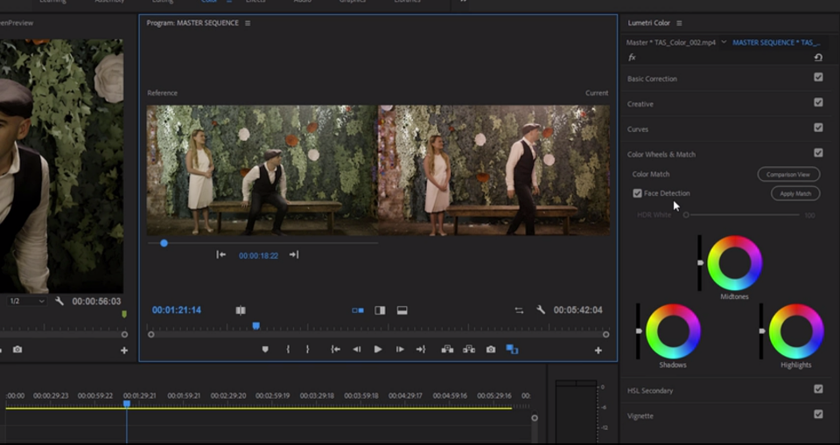Toggle Vignette section checkbox

pyautogui.click(x=818, y=414)
